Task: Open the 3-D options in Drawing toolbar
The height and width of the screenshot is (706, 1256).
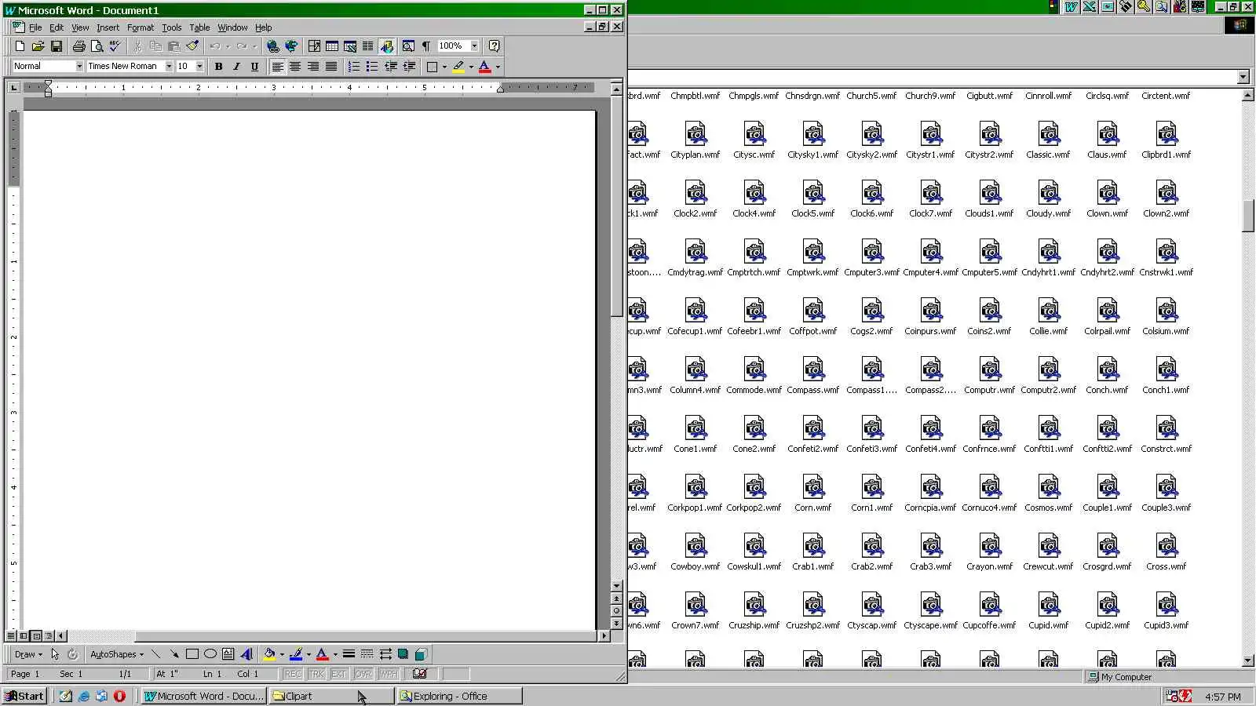Action: 421,654
